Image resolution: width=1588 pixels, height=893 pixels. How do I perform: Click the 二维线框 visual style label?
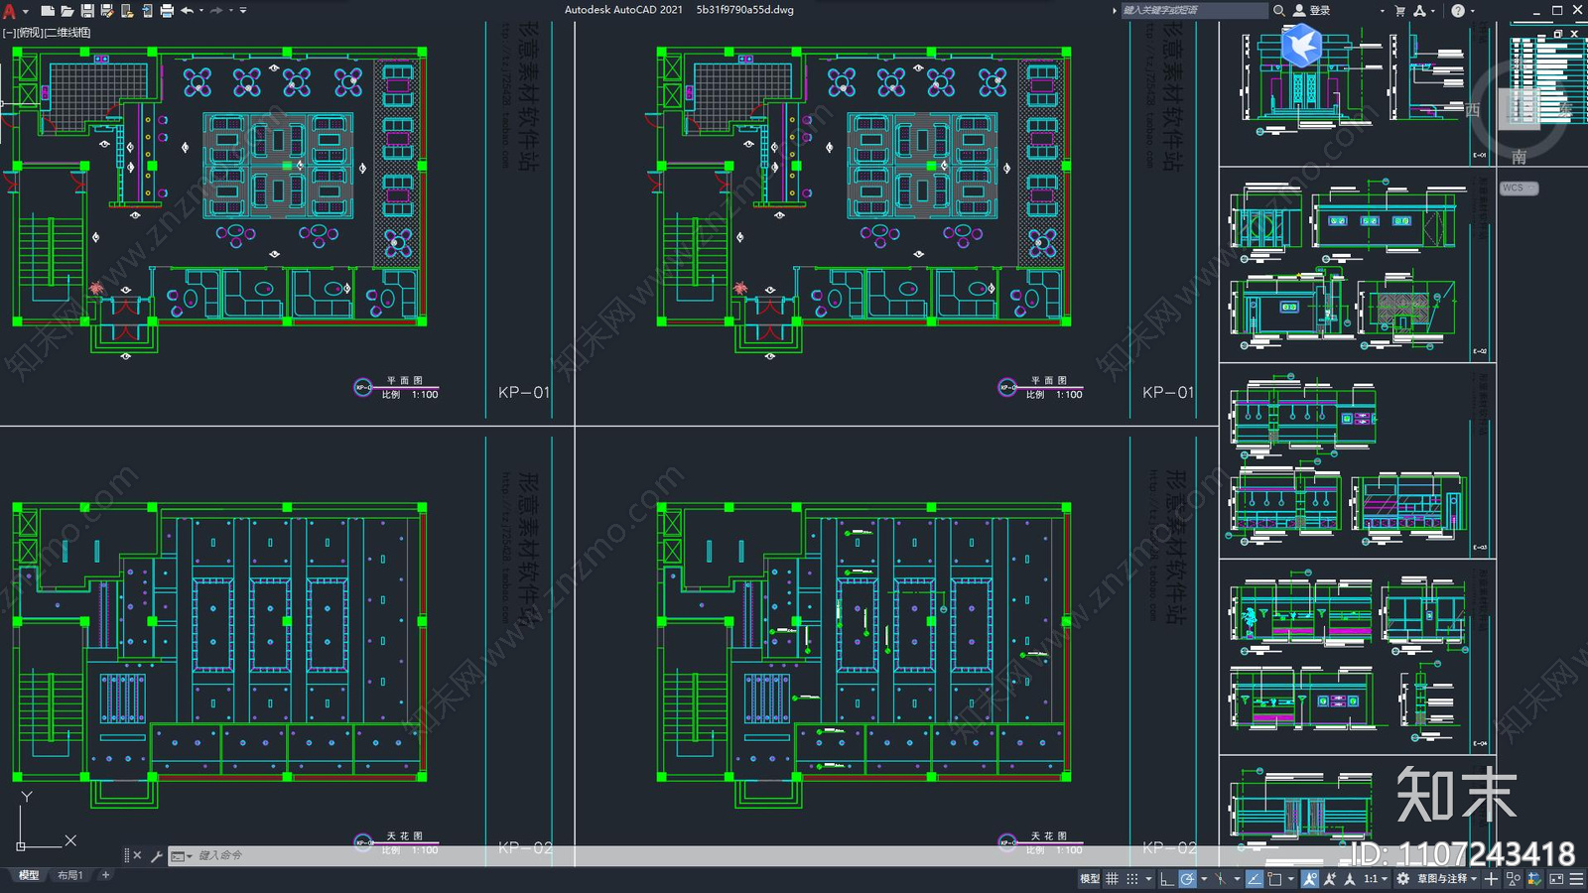click(x=68, y=33)
